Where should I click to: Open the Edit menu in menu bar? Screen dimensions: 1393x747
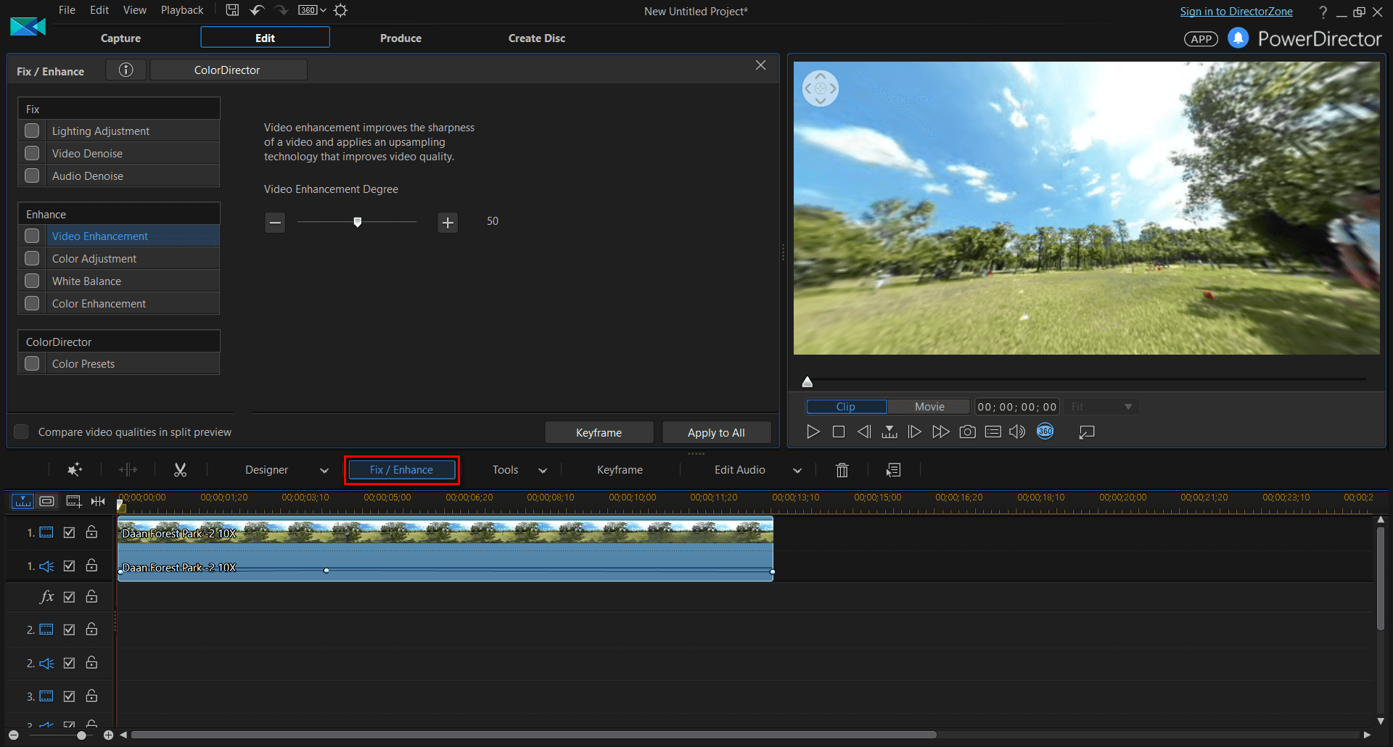point(99,10)
